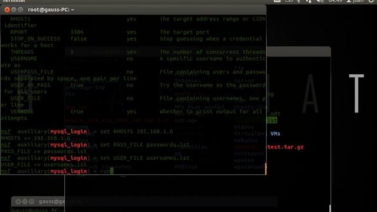The height and width of the screenshot is (212, 377).
Task: Click test.tar.gz in the background terminal
Action: tap(285, 147)
